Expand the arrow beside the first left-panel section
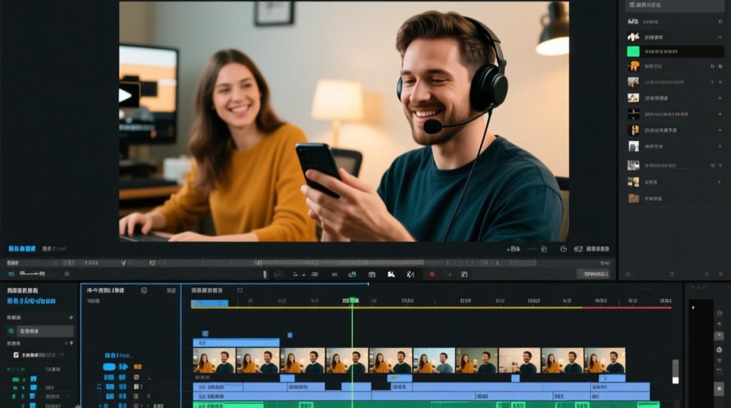This screenshot has width=731, height=408. tap(70, 317)
